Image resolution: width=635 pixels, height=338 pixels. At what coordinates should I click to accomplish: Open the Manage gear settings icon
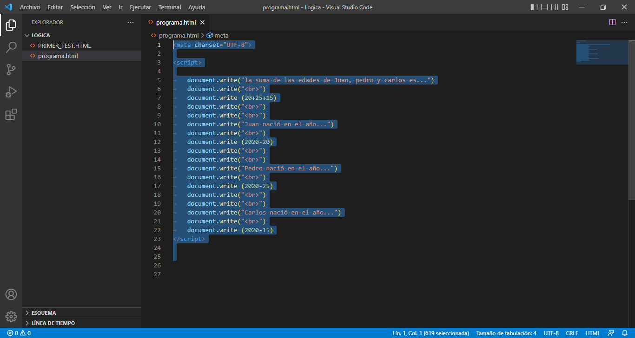coord(11,317)
